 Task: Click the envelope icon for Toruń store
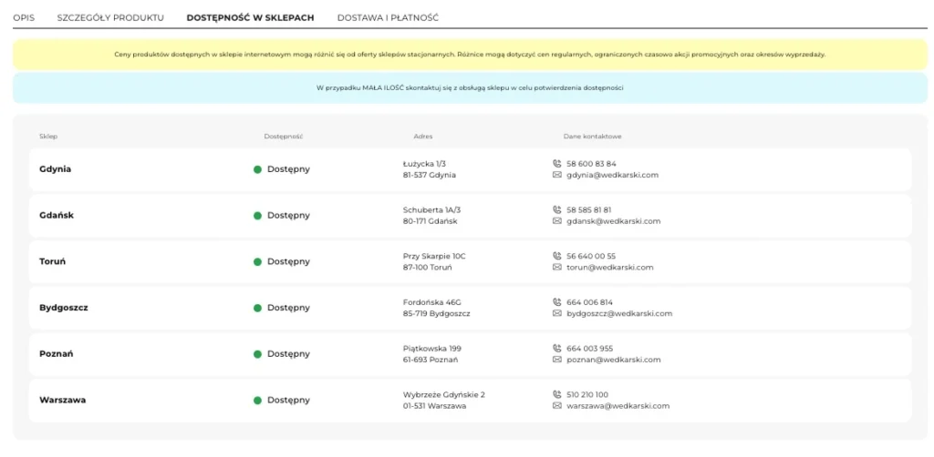point(557,267)
